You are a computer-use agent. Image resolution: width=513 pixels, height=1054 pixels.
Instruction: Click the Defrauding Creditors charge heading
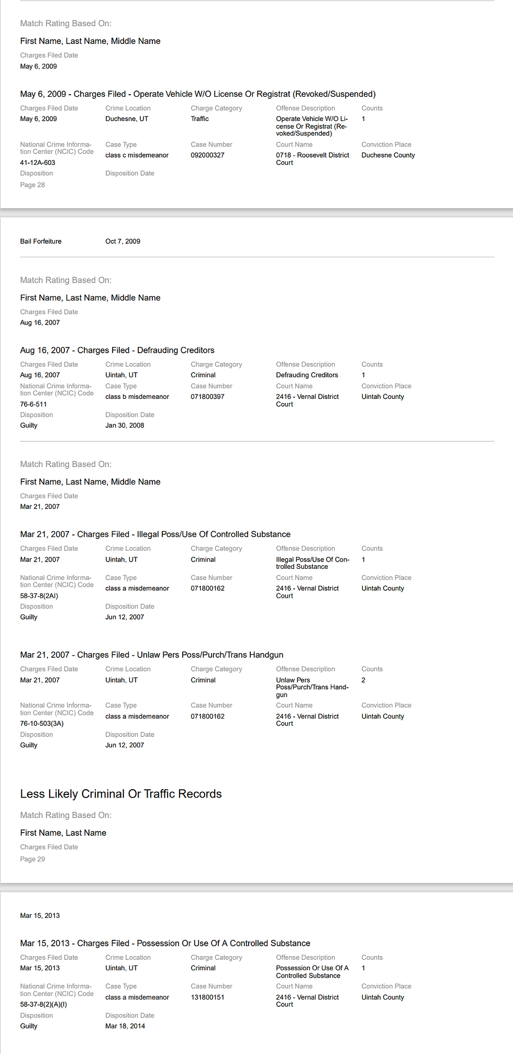coord(117,350)
